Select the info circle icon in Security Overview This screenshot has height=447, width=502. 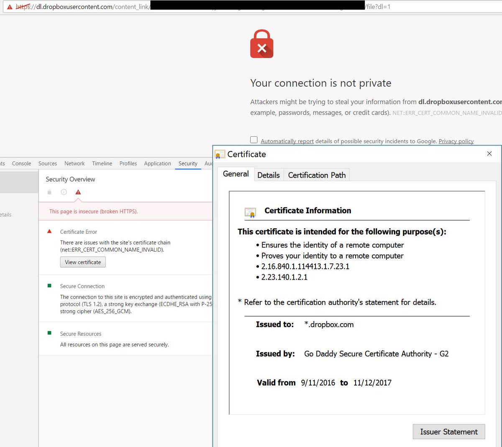[64, 192]
